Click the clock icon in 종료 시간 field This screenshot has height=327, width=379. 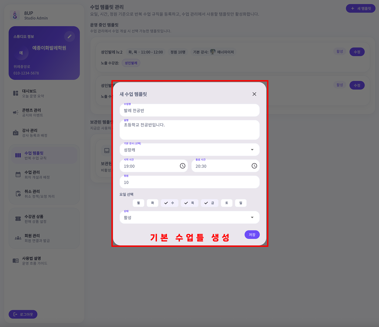[x=254, y=166]
